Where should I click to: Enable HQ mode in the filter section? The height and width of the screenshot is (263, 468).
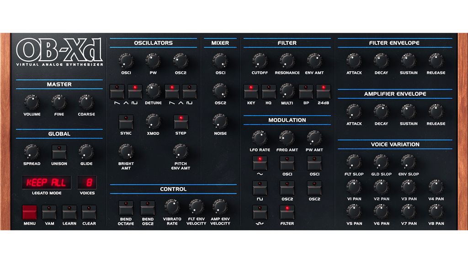pos(269,91)
